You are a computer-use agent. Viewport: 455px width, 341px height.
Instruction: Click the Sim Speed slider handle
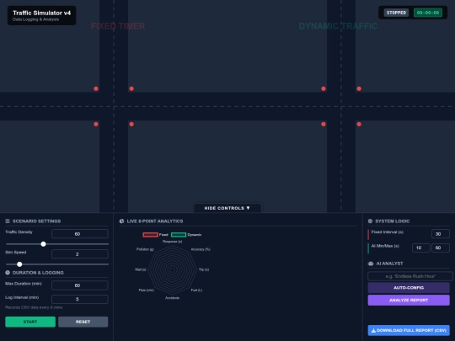[19, 264]
